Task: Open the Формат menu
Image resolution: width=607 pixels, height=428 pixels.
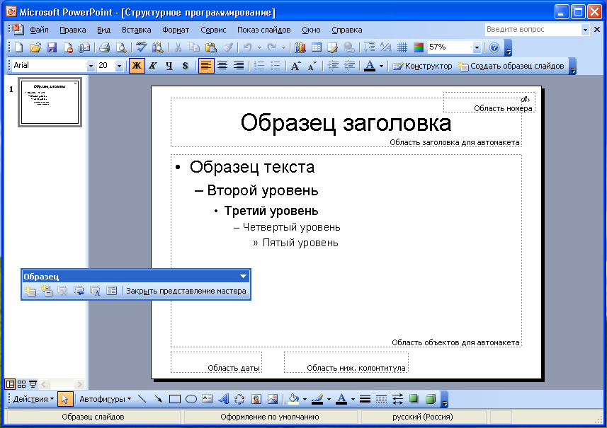Action: coord(176,30)
